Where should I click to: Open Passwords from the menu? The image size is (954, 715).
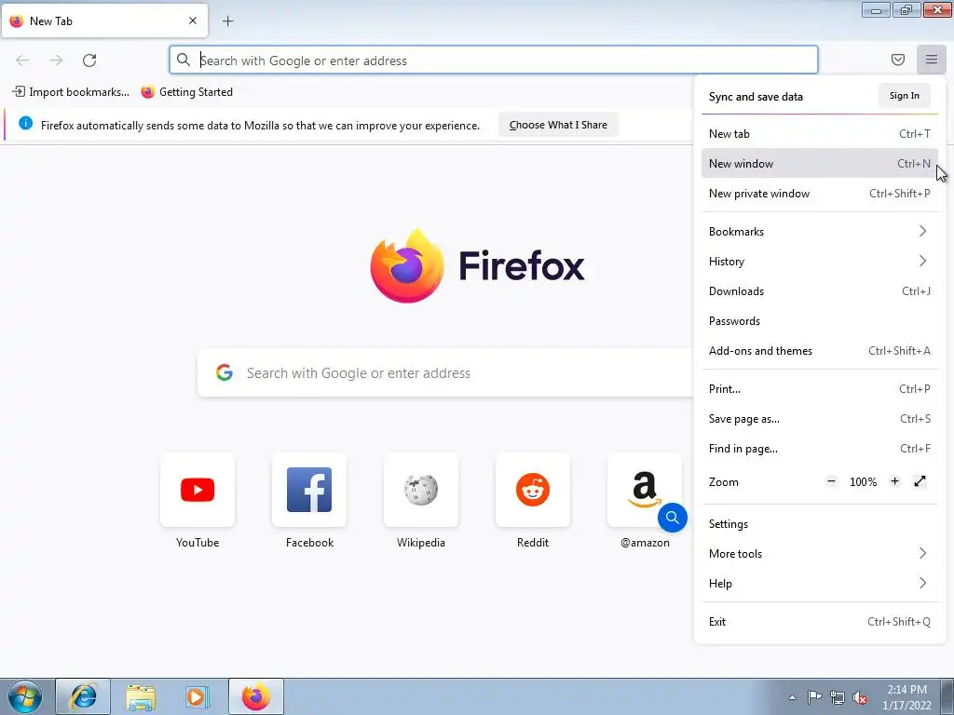(x=820, y=321)
